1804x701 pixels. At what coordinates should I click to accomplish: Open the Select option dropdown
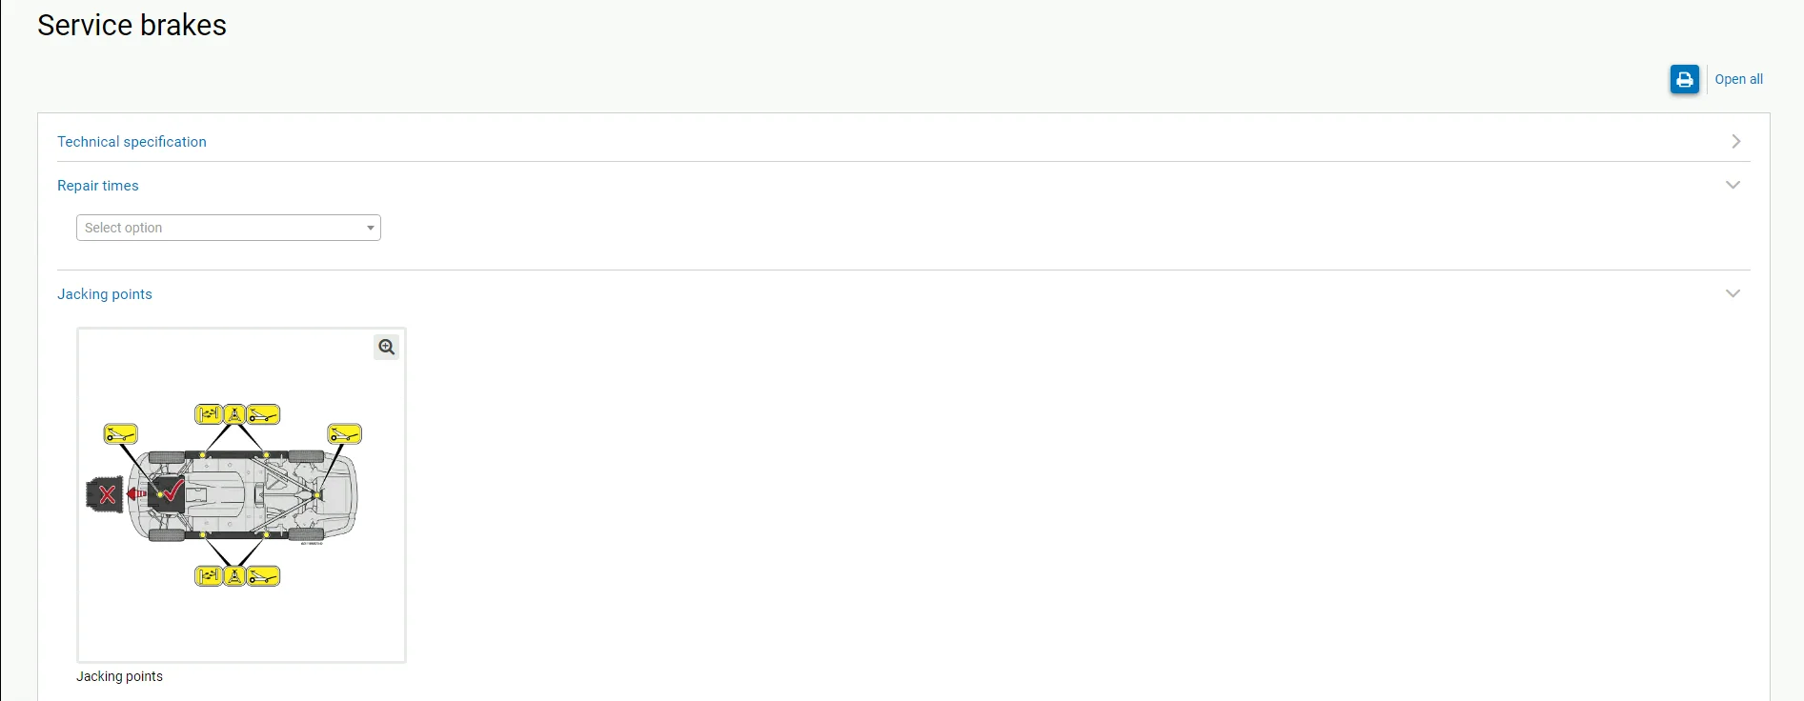[x=229, y=228]
